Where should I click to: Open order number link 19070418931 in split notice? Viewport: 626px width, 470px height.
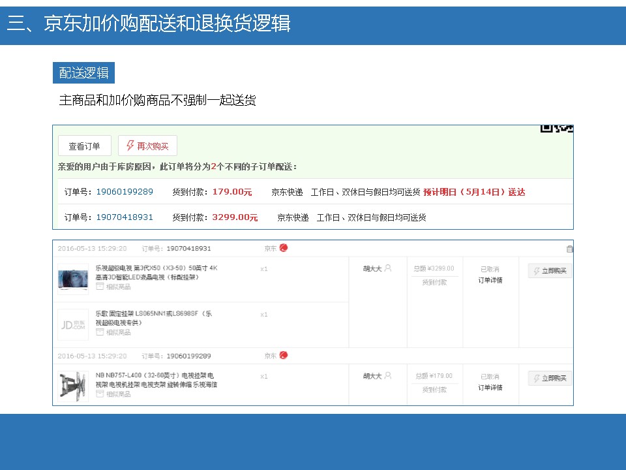coord(125,217)
